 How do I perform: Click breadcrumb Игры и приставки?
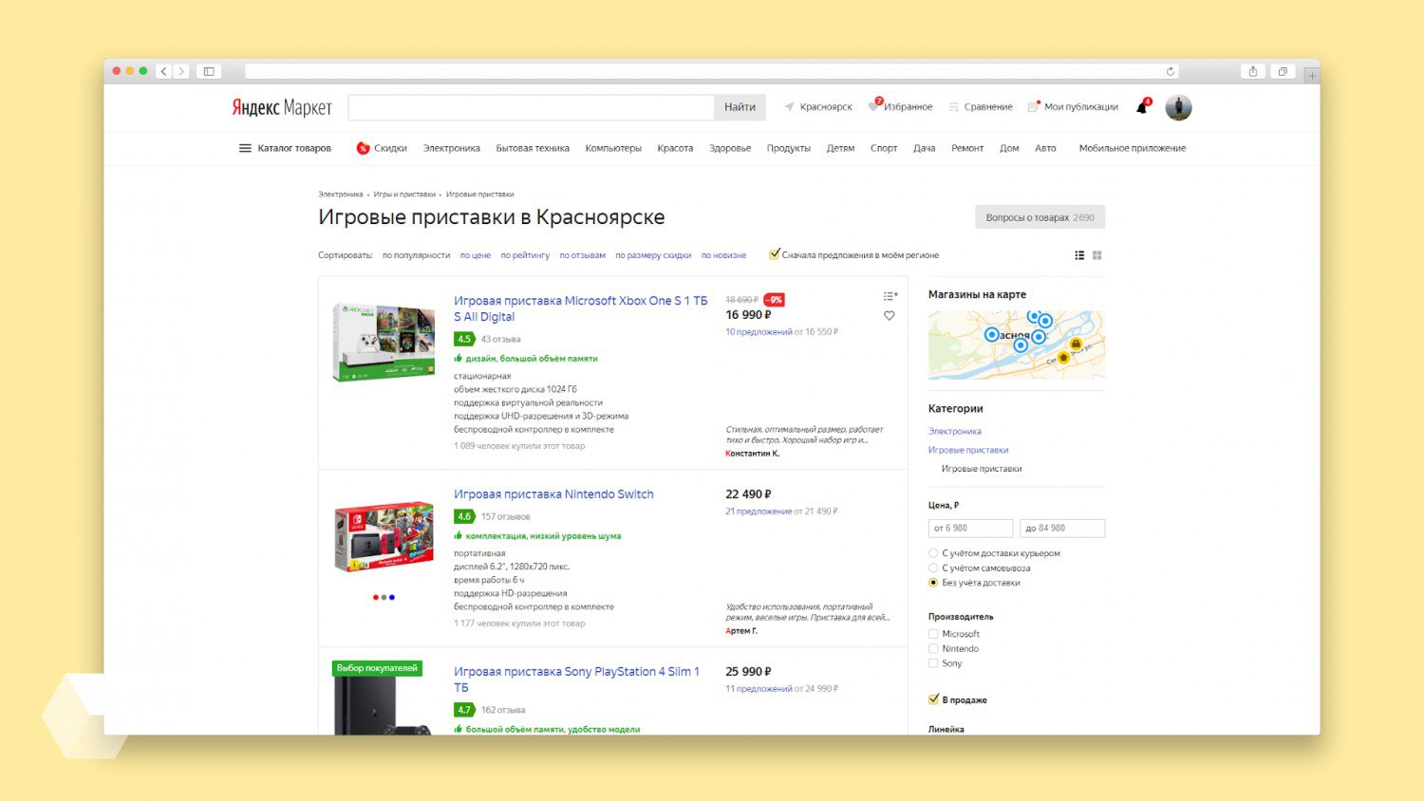[x=404, y=195]
